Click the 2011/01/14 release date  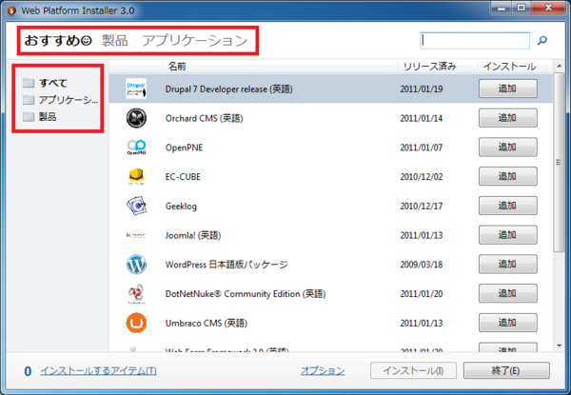tap(422, 118)
